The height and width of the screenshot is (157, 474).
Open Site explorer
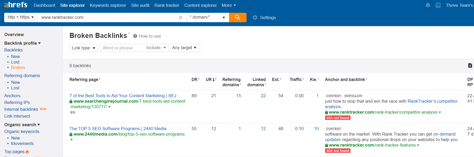click(x=72, y=5)
